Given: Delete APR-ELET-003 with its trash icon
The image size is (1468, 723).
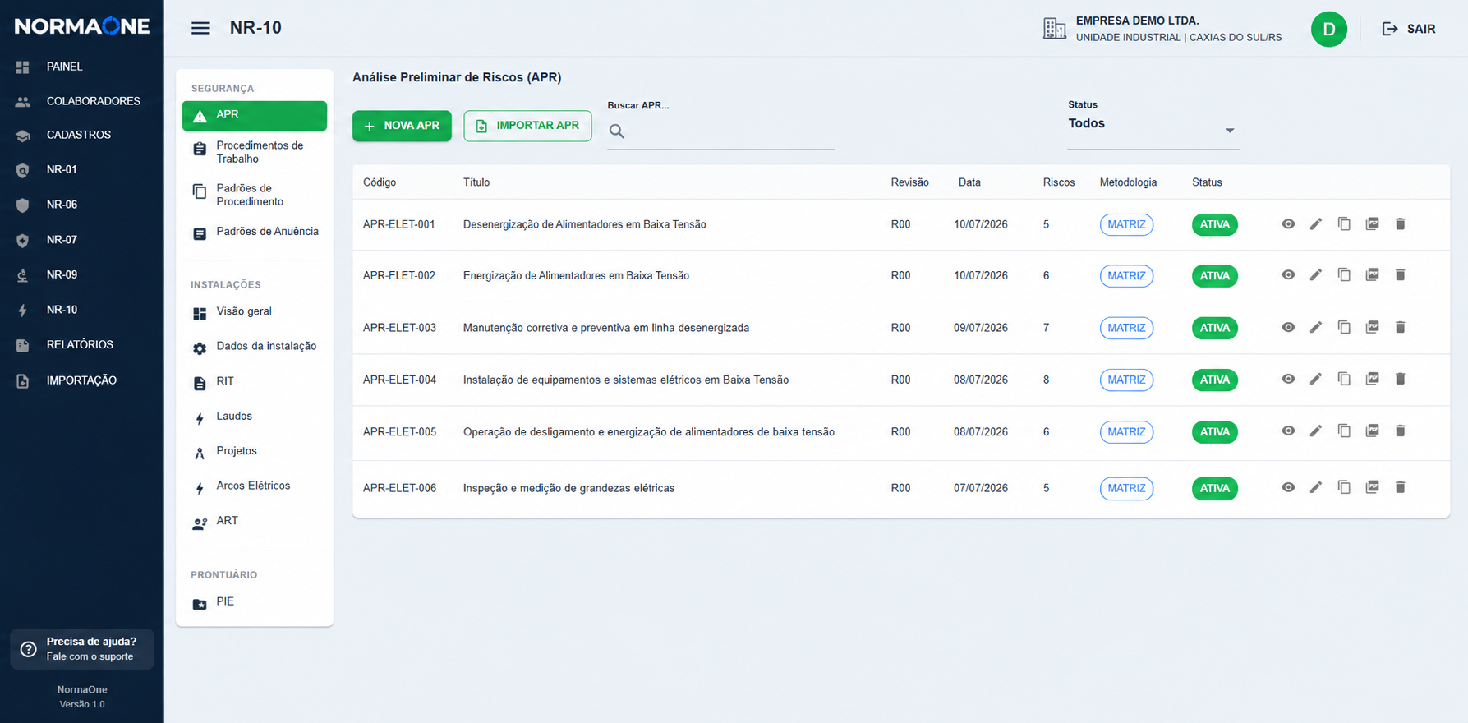Looking at the screenshot, I should (x=1401, y=327).
